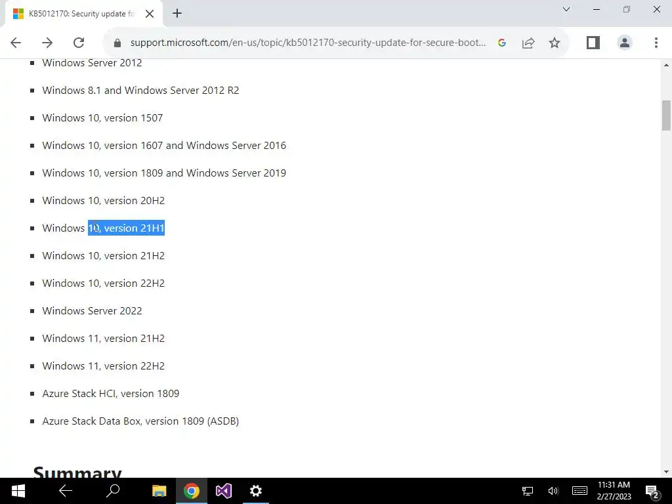Open Windows search from the taskbar
The width and height of the screenshot is (672, 504).
tap(113, 491)
